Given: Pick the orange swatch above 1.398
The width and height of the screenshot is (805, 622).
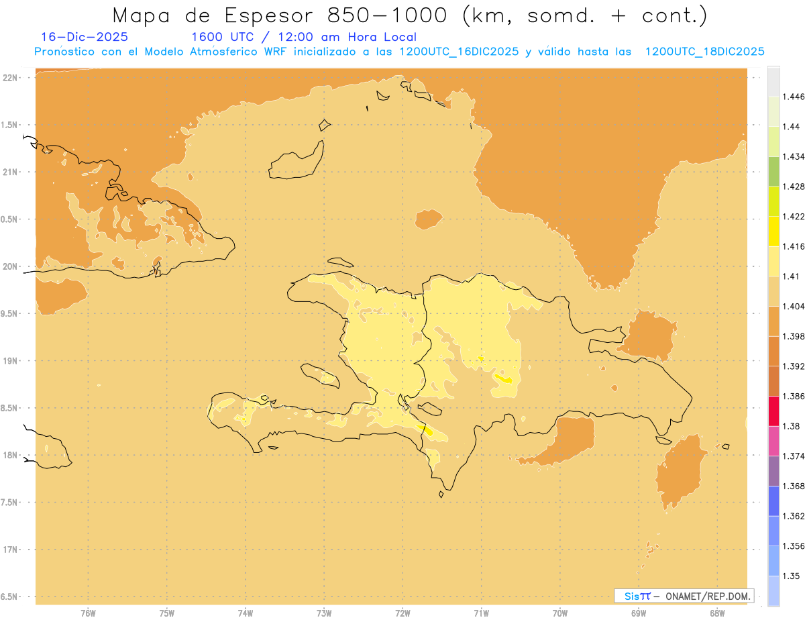Looking at the screenshot, I should tap(773, 321).
